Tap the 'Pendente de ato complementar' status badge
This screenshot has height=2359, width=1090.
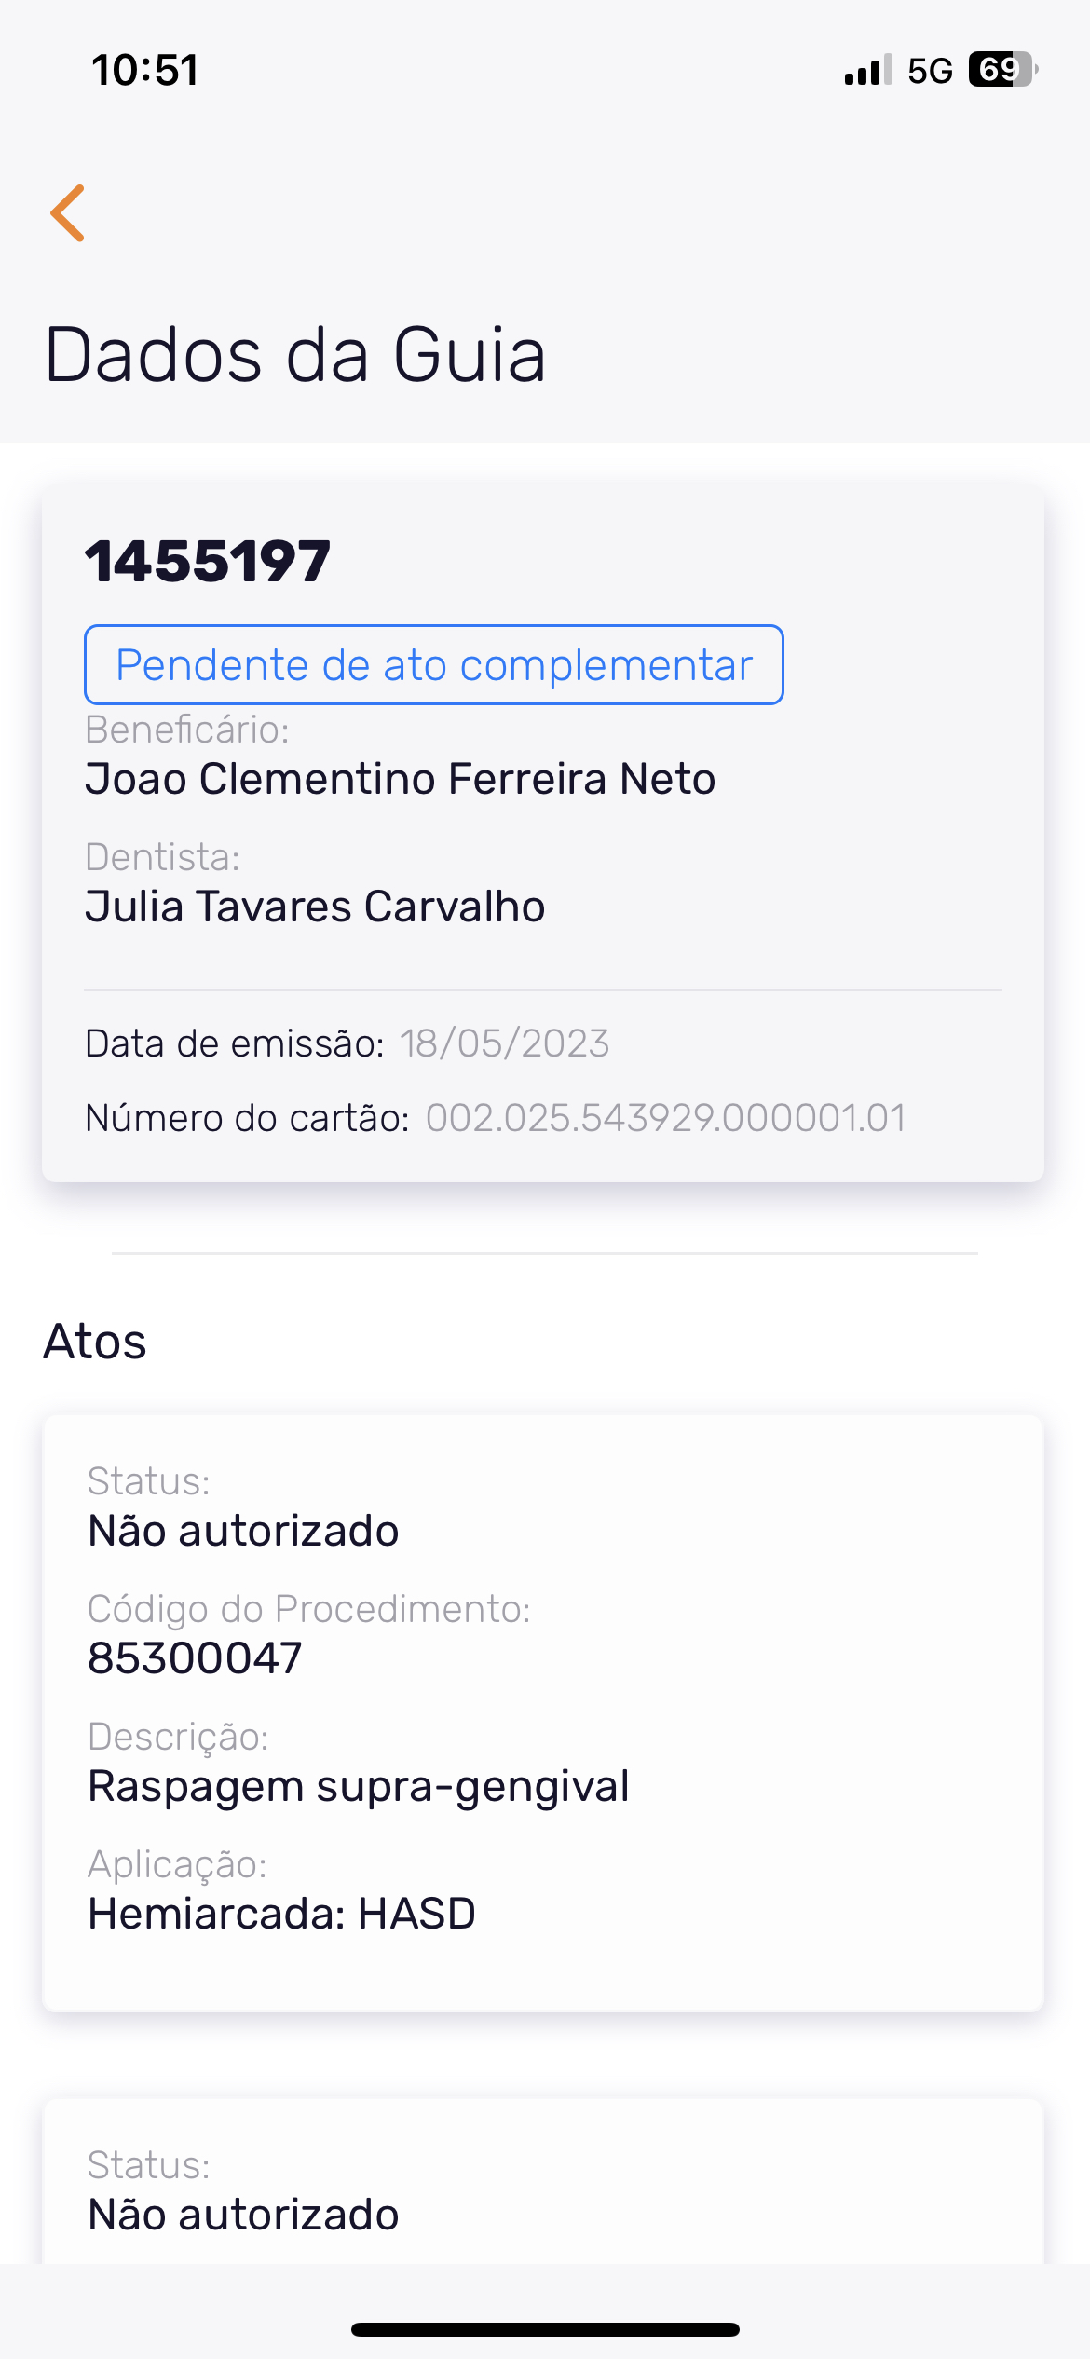tap(433, 665)
